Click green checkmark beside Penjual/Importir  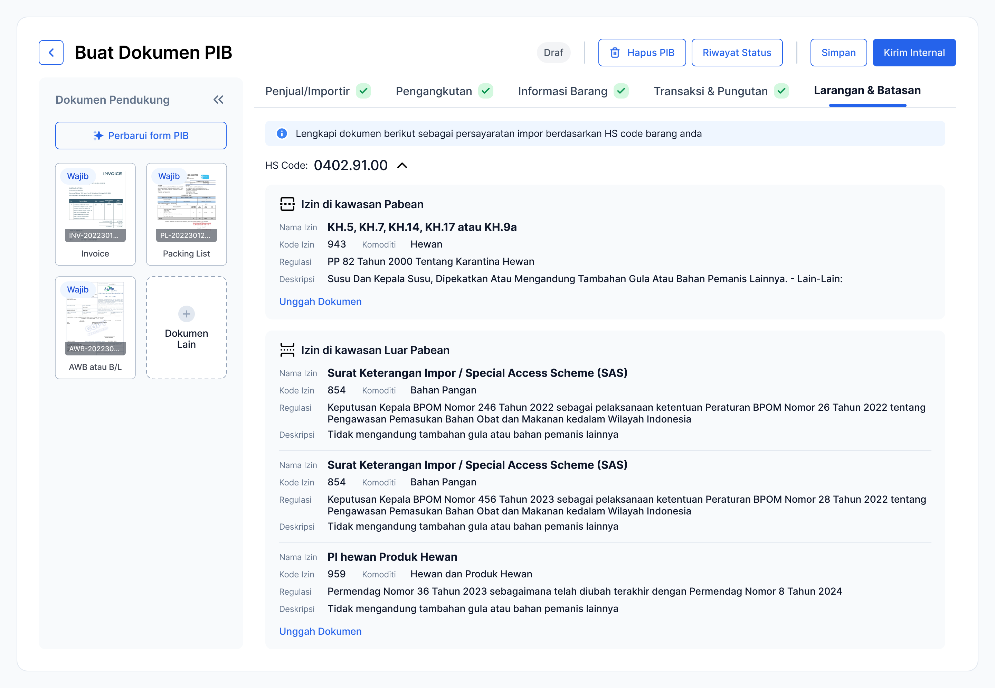(363, 91)
